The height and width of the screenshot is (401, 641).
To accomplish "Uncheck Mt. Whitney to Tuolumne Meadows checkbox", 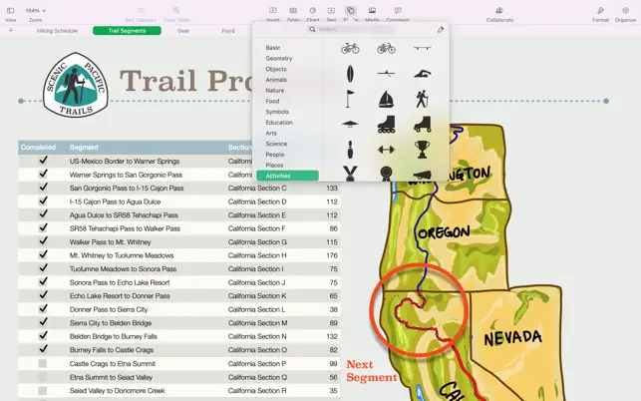I will click(43, 254).
